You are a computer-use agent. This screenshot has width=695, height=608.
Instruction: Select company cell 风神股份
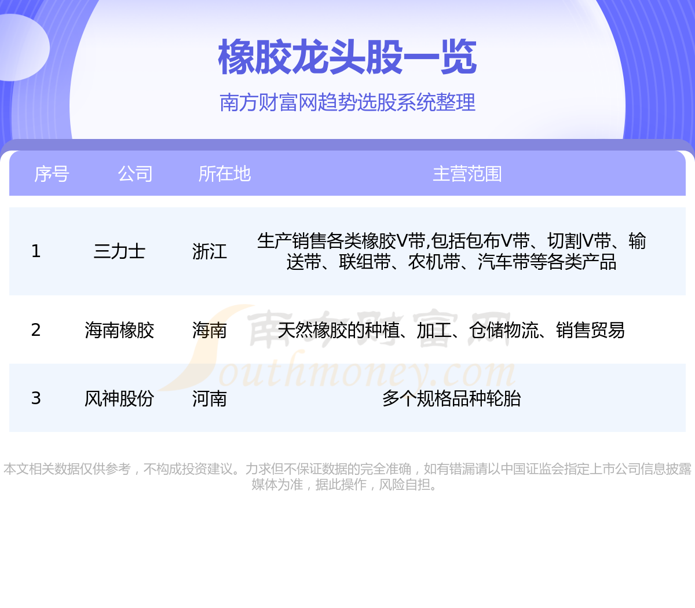tap(119, 398)
